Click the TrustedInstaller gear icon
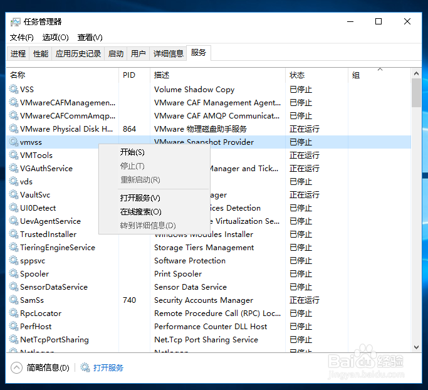 [13, 234]
